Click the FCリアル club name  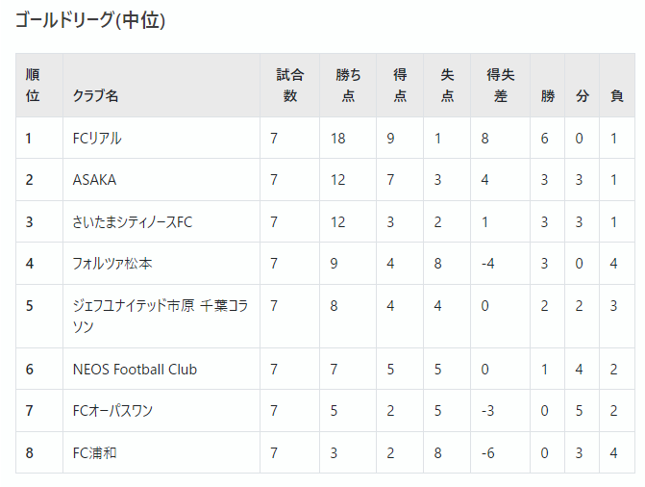97,138
